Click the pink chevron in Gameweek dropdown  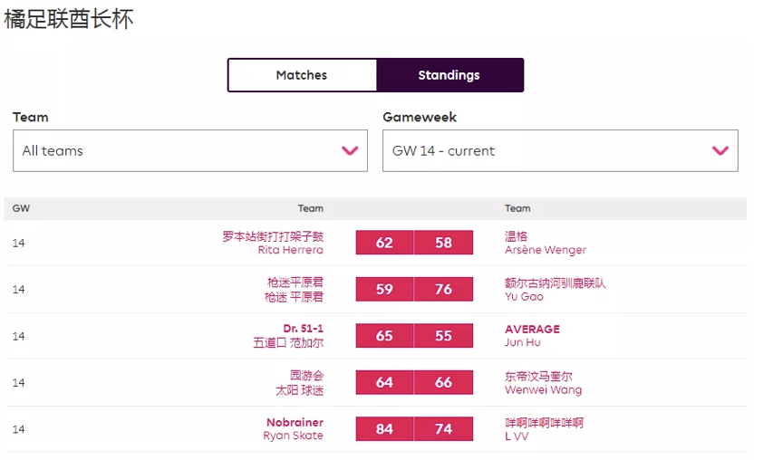720,150
